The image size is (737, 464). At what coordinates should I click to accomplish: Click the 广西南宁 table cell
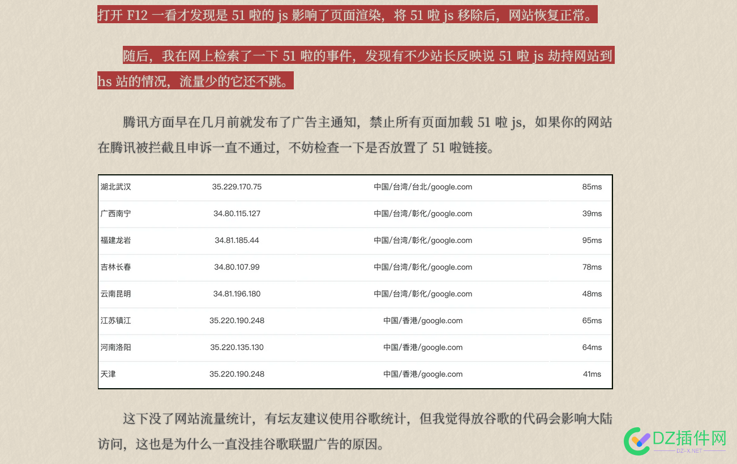116,213
